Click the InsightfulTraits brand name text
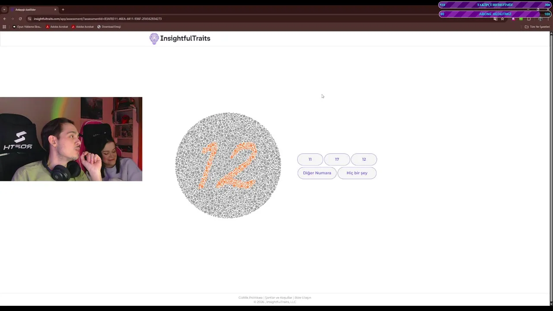 185,38
